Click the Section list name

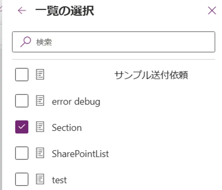click(67, 128)
